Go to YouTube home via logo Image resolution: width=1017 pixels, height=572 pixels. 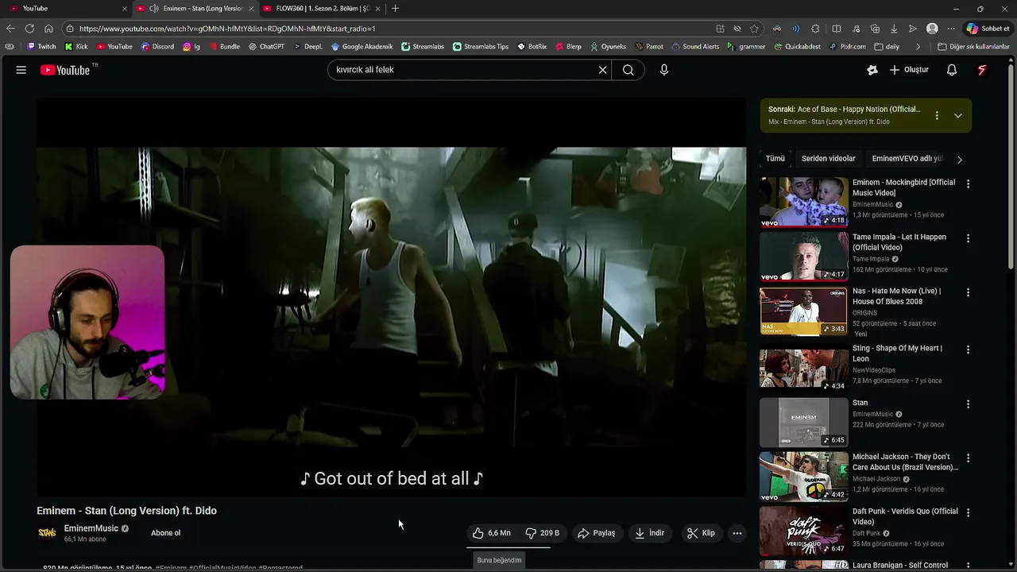pyautogui.click(x=65, y=70)
